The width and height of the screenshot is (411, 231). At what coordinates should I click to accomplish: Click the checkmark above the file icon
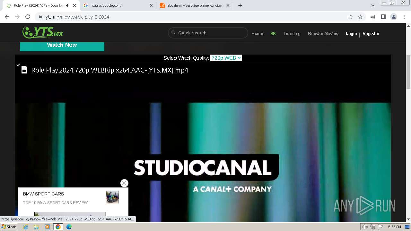tap(18, 65)
